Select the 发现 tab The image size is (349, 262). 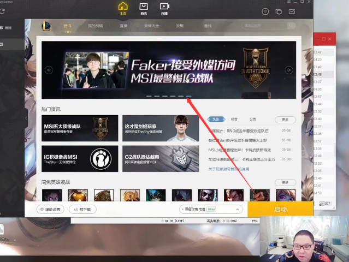click(x=180, y=26)
